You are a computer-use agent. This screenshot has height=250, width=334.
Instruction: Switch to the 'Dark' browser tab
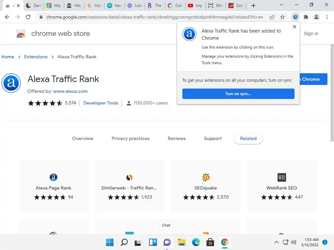pos(34,6)
